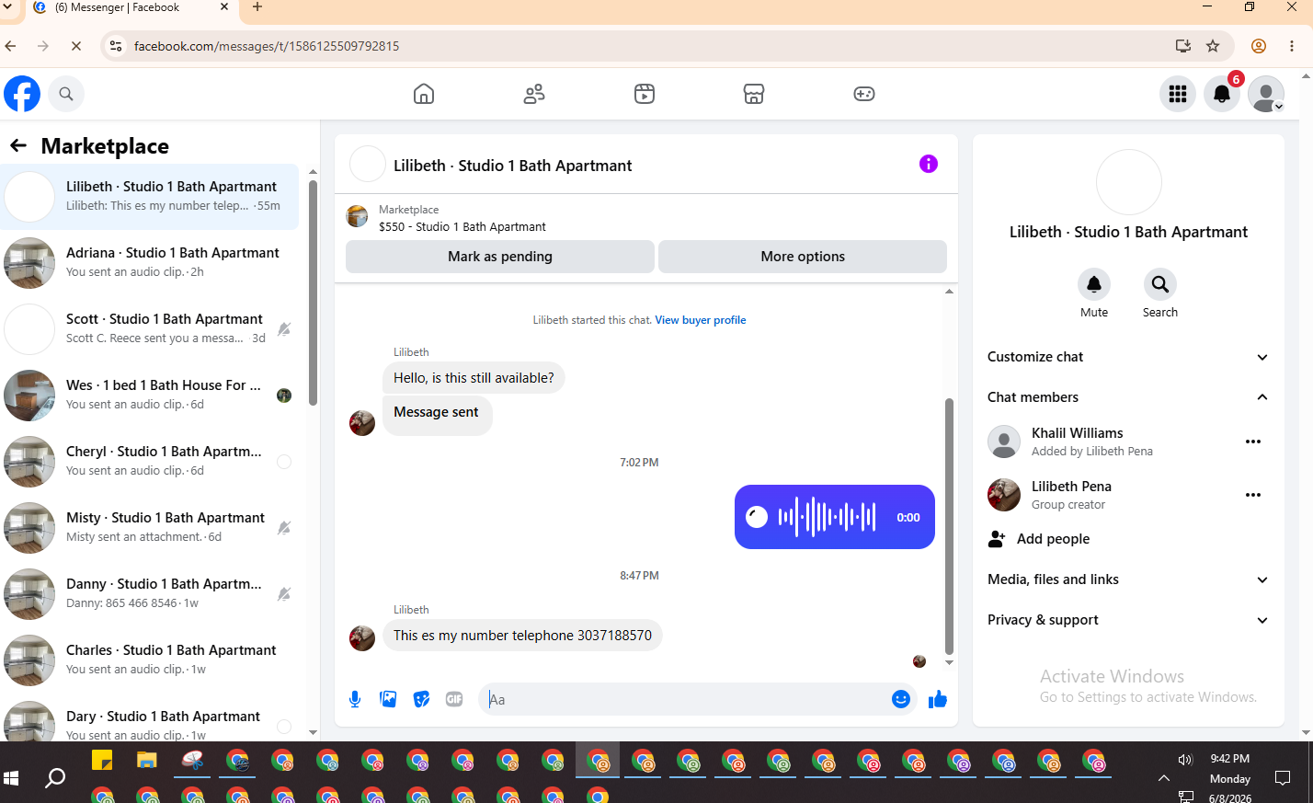1313x803 pixels.
Task: Open Scott's Studio 1 Bath Apartmant chat
Action: coord(150,329)
